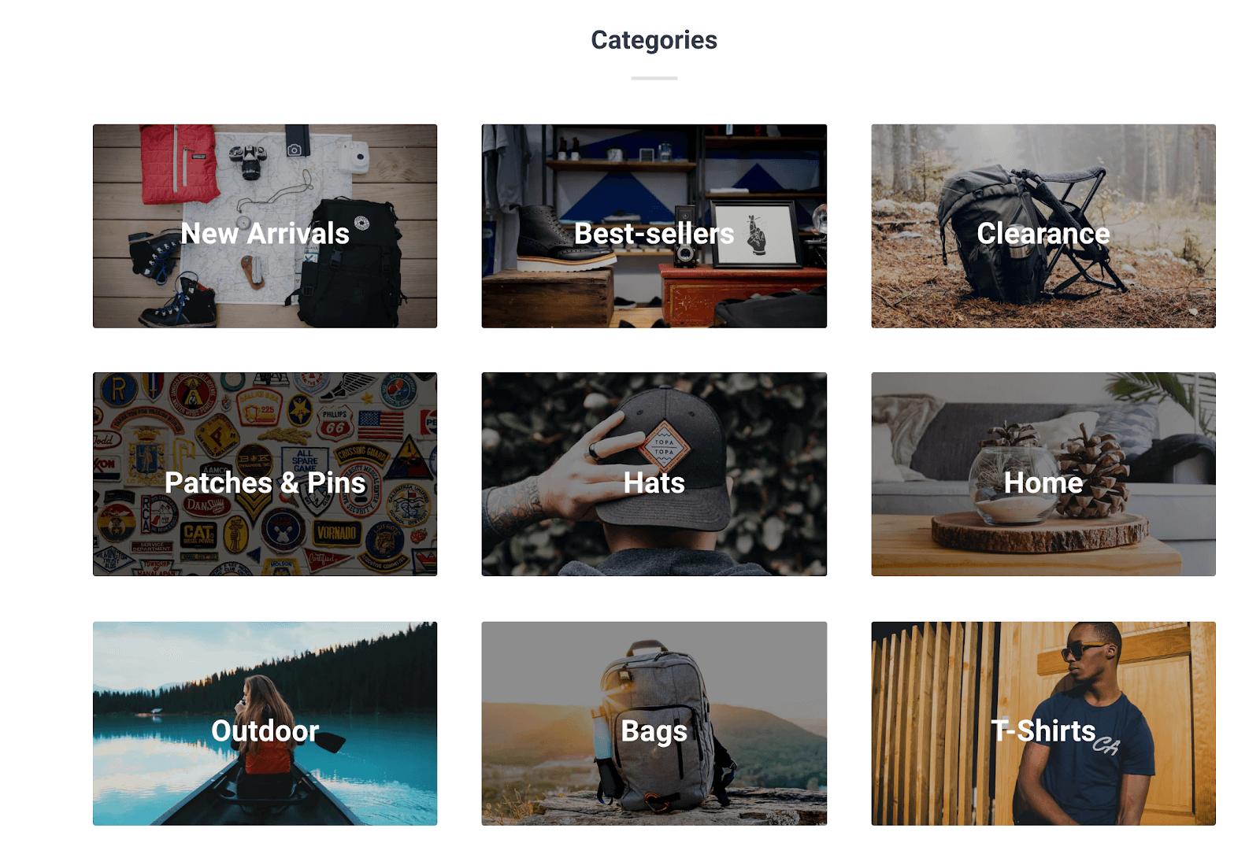Image resolution: width=1260 pixels, height=843 pixels.
Task: Click the Phillips 66 patch in the collage
Action: tap(335, 423)
